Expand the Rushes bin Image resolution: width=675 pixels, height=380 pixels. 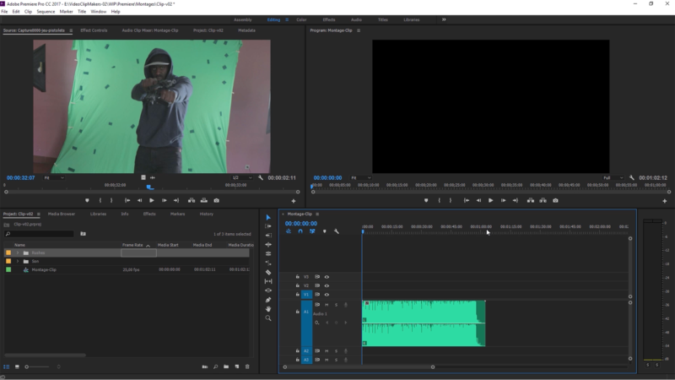click(x=18, y=252)
